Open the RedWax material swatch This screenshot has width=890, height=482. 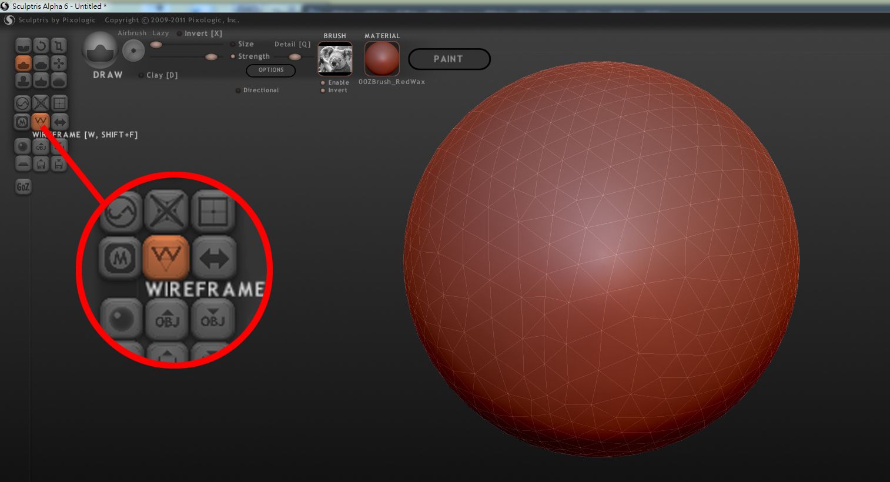click(382, 58)
